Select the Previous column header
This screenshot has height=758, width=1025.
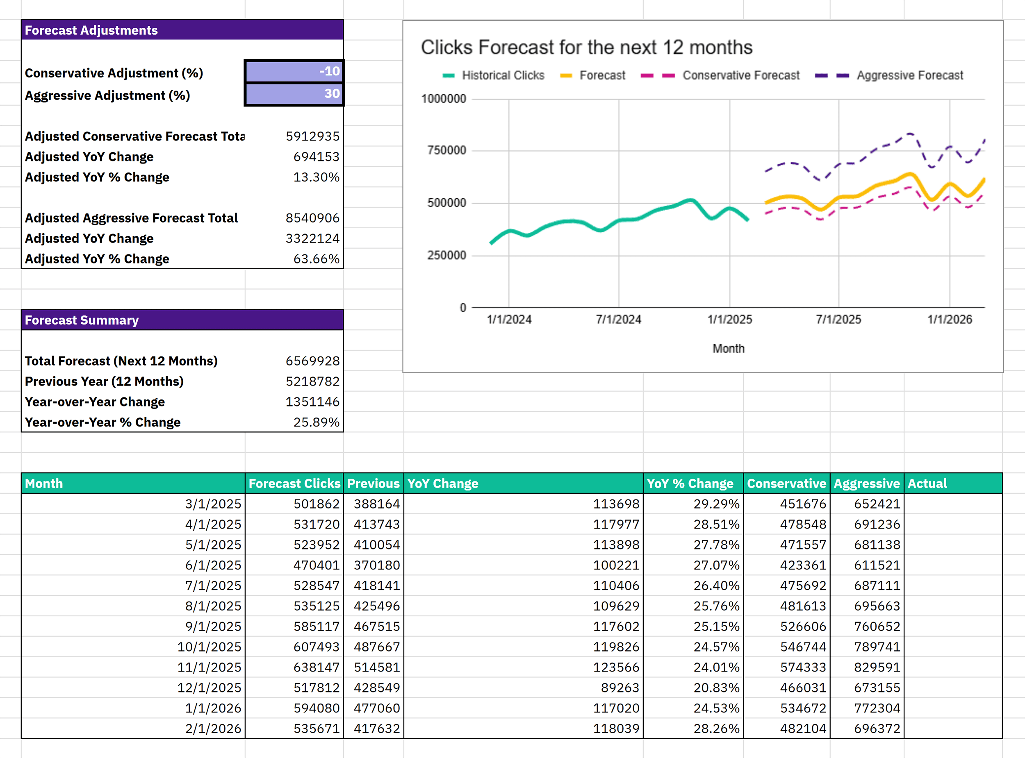click(372, 483)
